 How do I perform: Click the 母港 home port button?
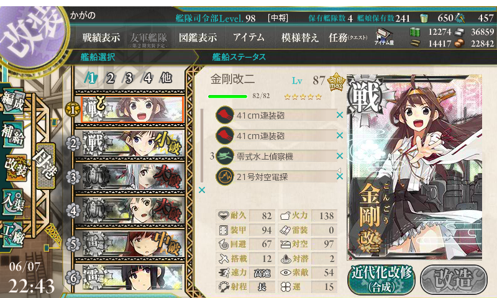click(45, 166)
